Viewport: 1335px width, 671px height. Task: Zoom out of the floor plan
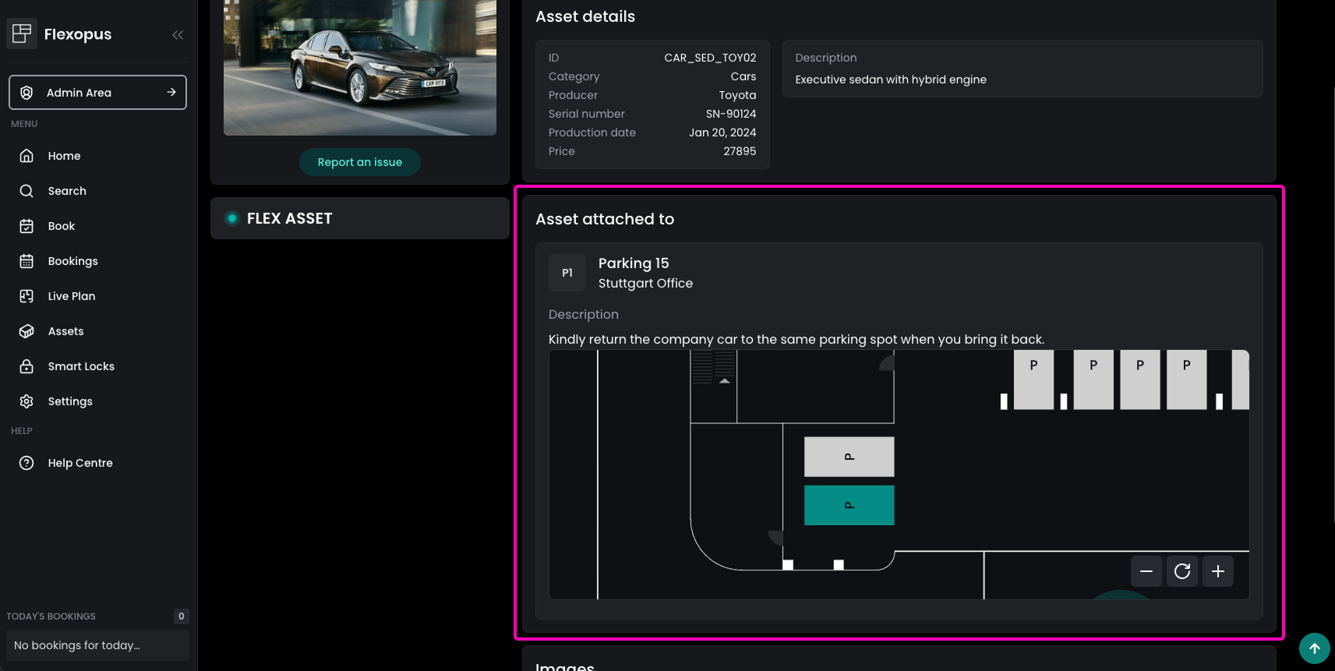(1146, 571)
